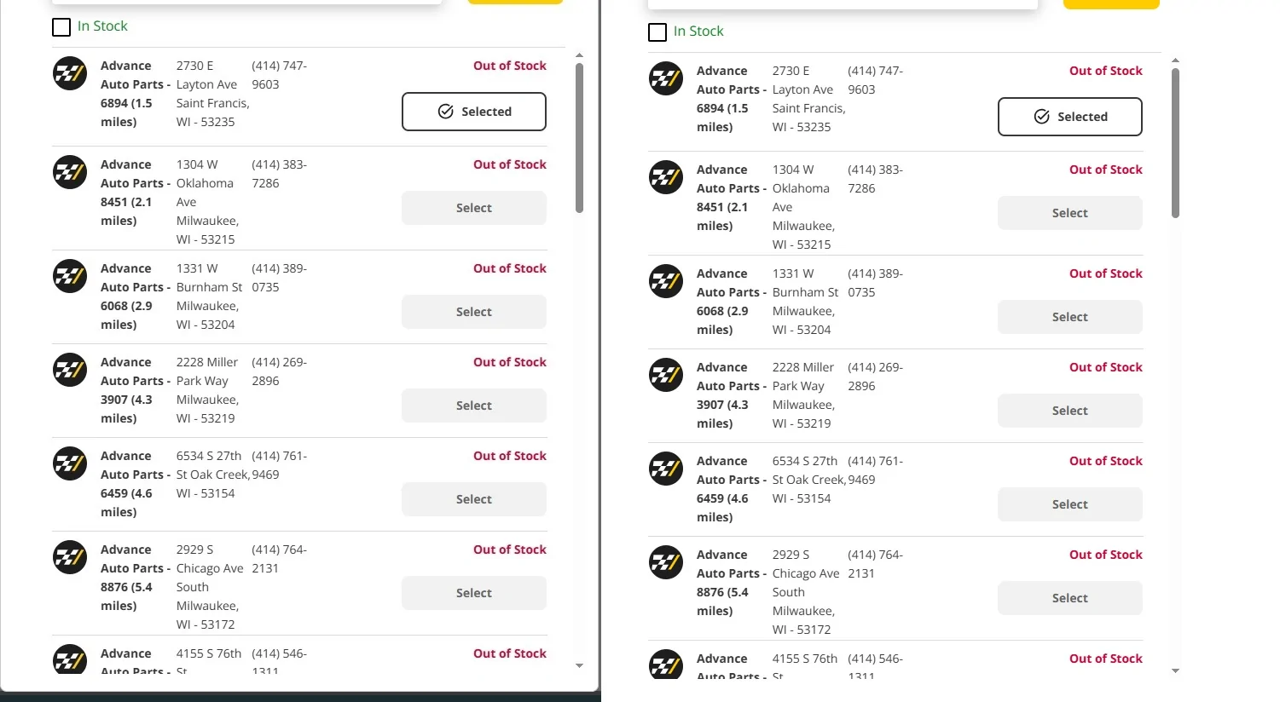Viewport: 1280px width, 702px height.
Task: Select Chicago Ave store 8876 in left list
Action: click(x=474, y=593)
